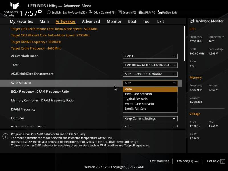The width and height of the screenshot is (228, 171).
Task: Open the Hot Keys help
Action: coord(216,161)
